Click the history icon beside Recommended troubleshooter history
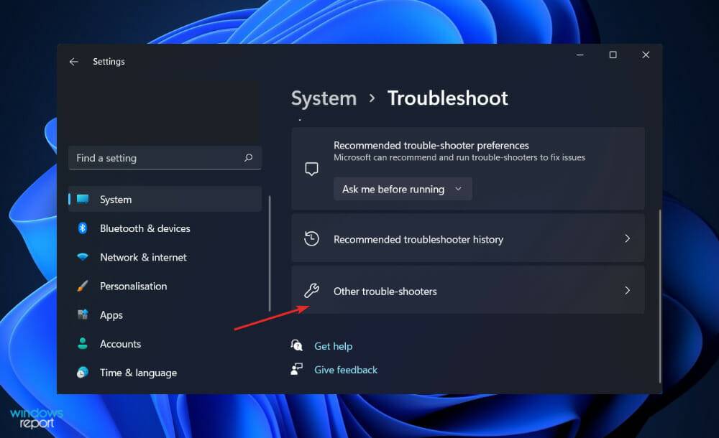Image resolution: width=719 pixels, height=438 pixels. tap(311, 238)
